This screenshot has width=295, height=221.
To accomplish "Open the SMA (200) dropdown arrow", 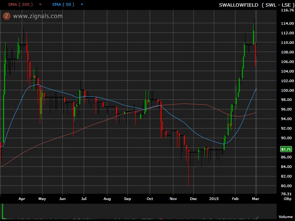I will point(40,5).
